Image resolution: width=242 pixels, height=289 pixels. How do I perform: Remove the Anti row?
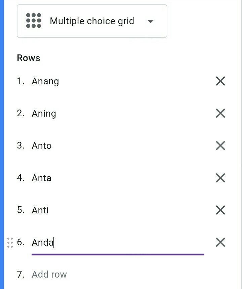click(220, 210)
